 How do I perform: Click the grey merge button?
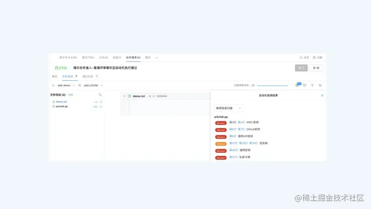301,68
